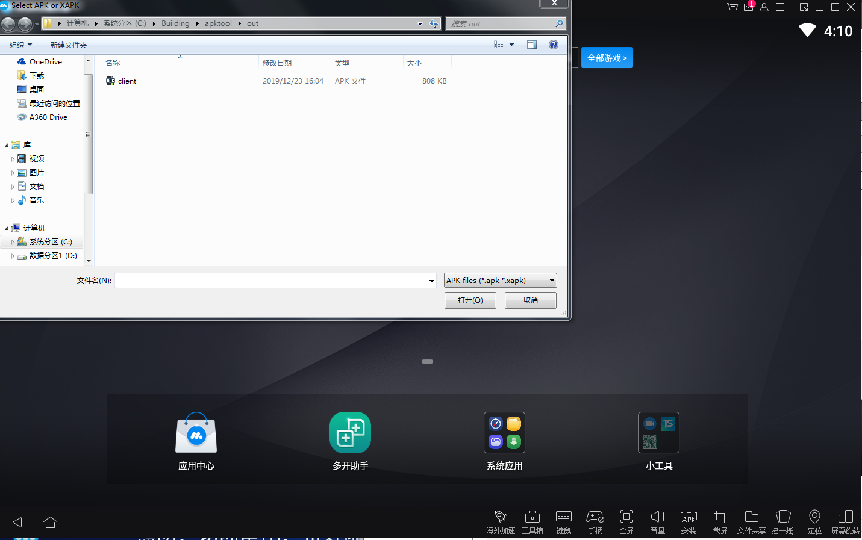Select OneDrive in the navigation pane

coord(40,61)
